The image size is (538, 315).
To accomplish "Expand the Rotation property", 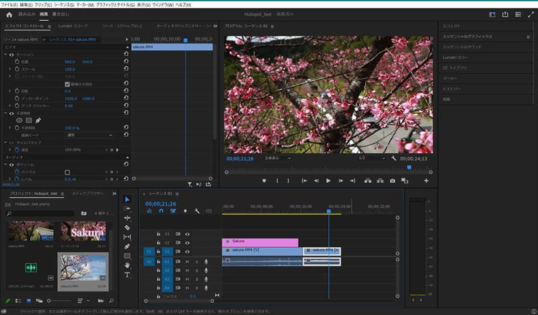I will click(9, 91).
